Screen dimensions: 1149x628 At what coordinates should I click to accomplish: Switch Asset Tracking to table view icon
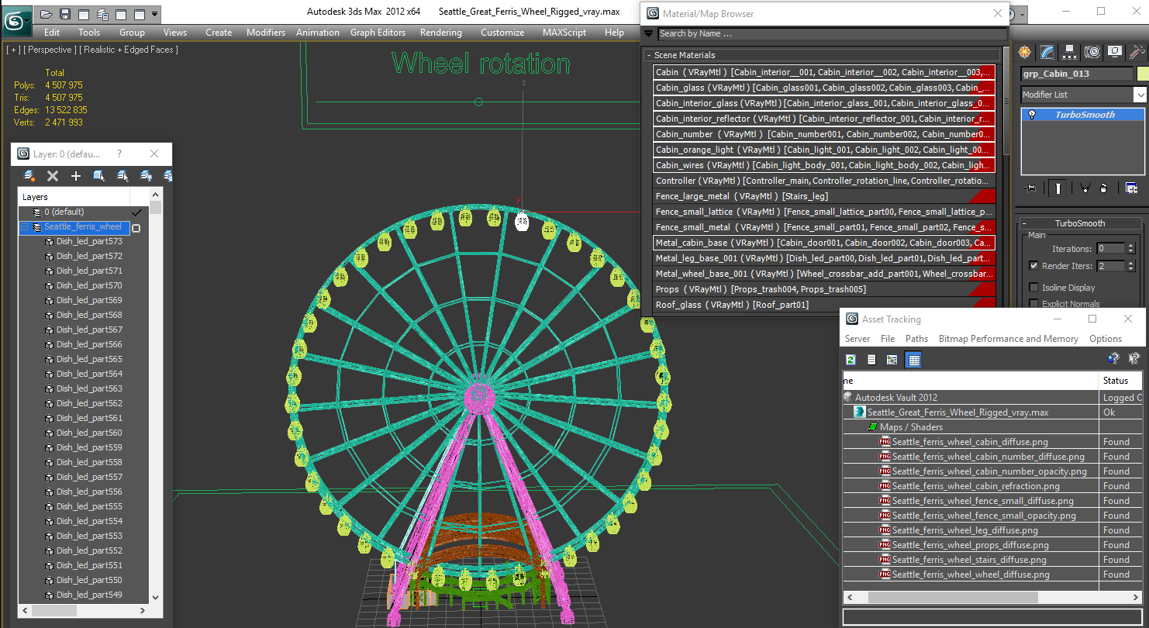pyautogui.click(x=913, y=360)
